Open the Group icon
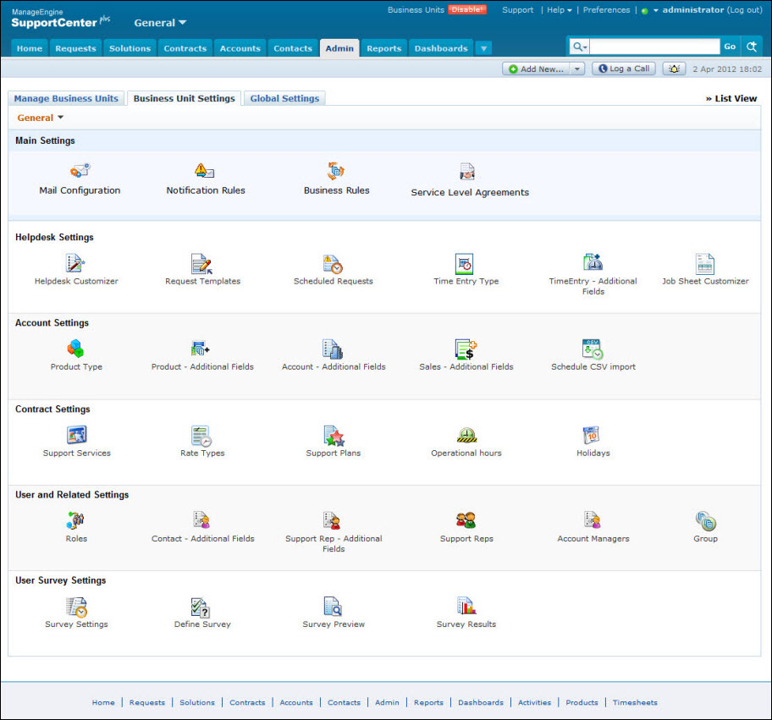772x720 pixels. point(705,521)
